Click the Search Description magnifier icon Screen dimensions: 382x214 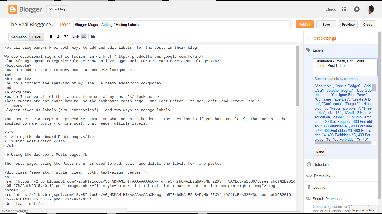coord(308,199)
